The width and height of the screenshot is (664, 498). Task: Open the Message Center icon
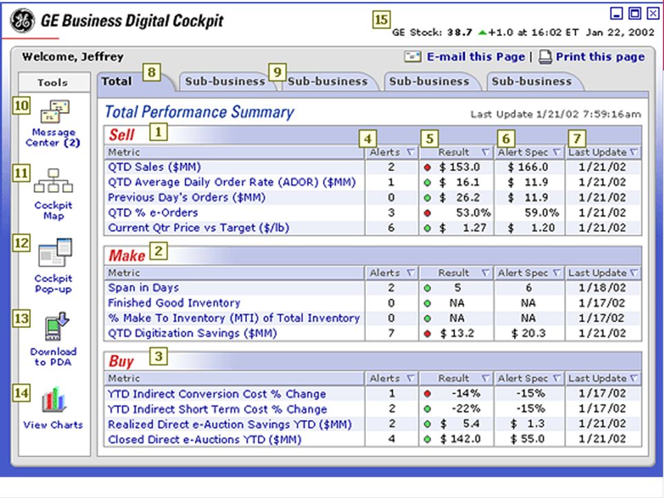pos(55,111)
